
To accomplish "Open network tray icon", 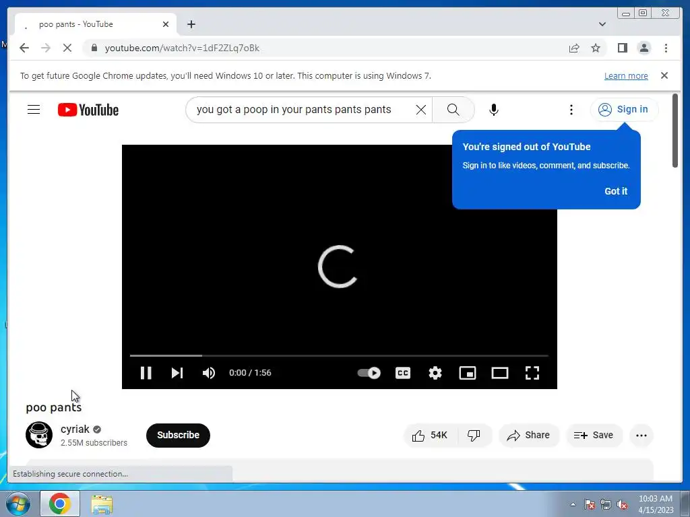I will (606, 504).
